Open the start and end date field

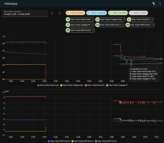point(25,13)
